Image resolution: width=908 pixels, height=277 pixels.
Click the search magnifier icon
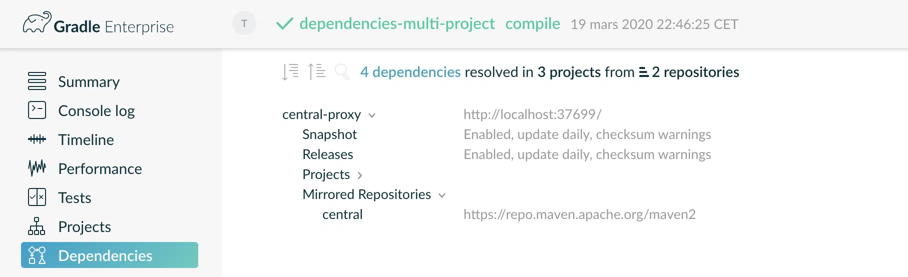tap(342, 72)
